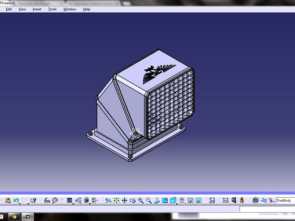The width and height of the screenshot is (295, 221).
Task: Expand the Isometric View cube dropdown
Action: (177, 202)
